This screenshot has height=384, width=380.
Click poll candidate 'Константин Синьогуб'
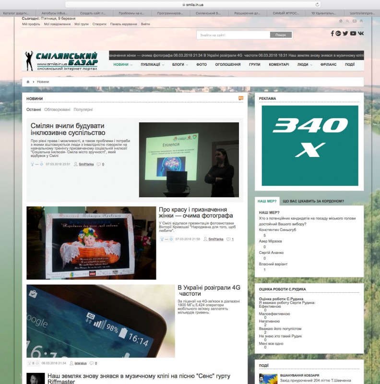(277, 230)
